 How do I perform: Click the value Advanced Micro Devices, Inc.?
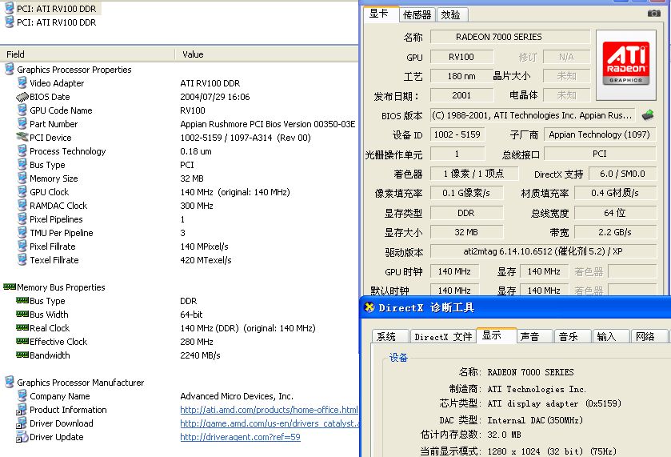[x=237, y=396]
